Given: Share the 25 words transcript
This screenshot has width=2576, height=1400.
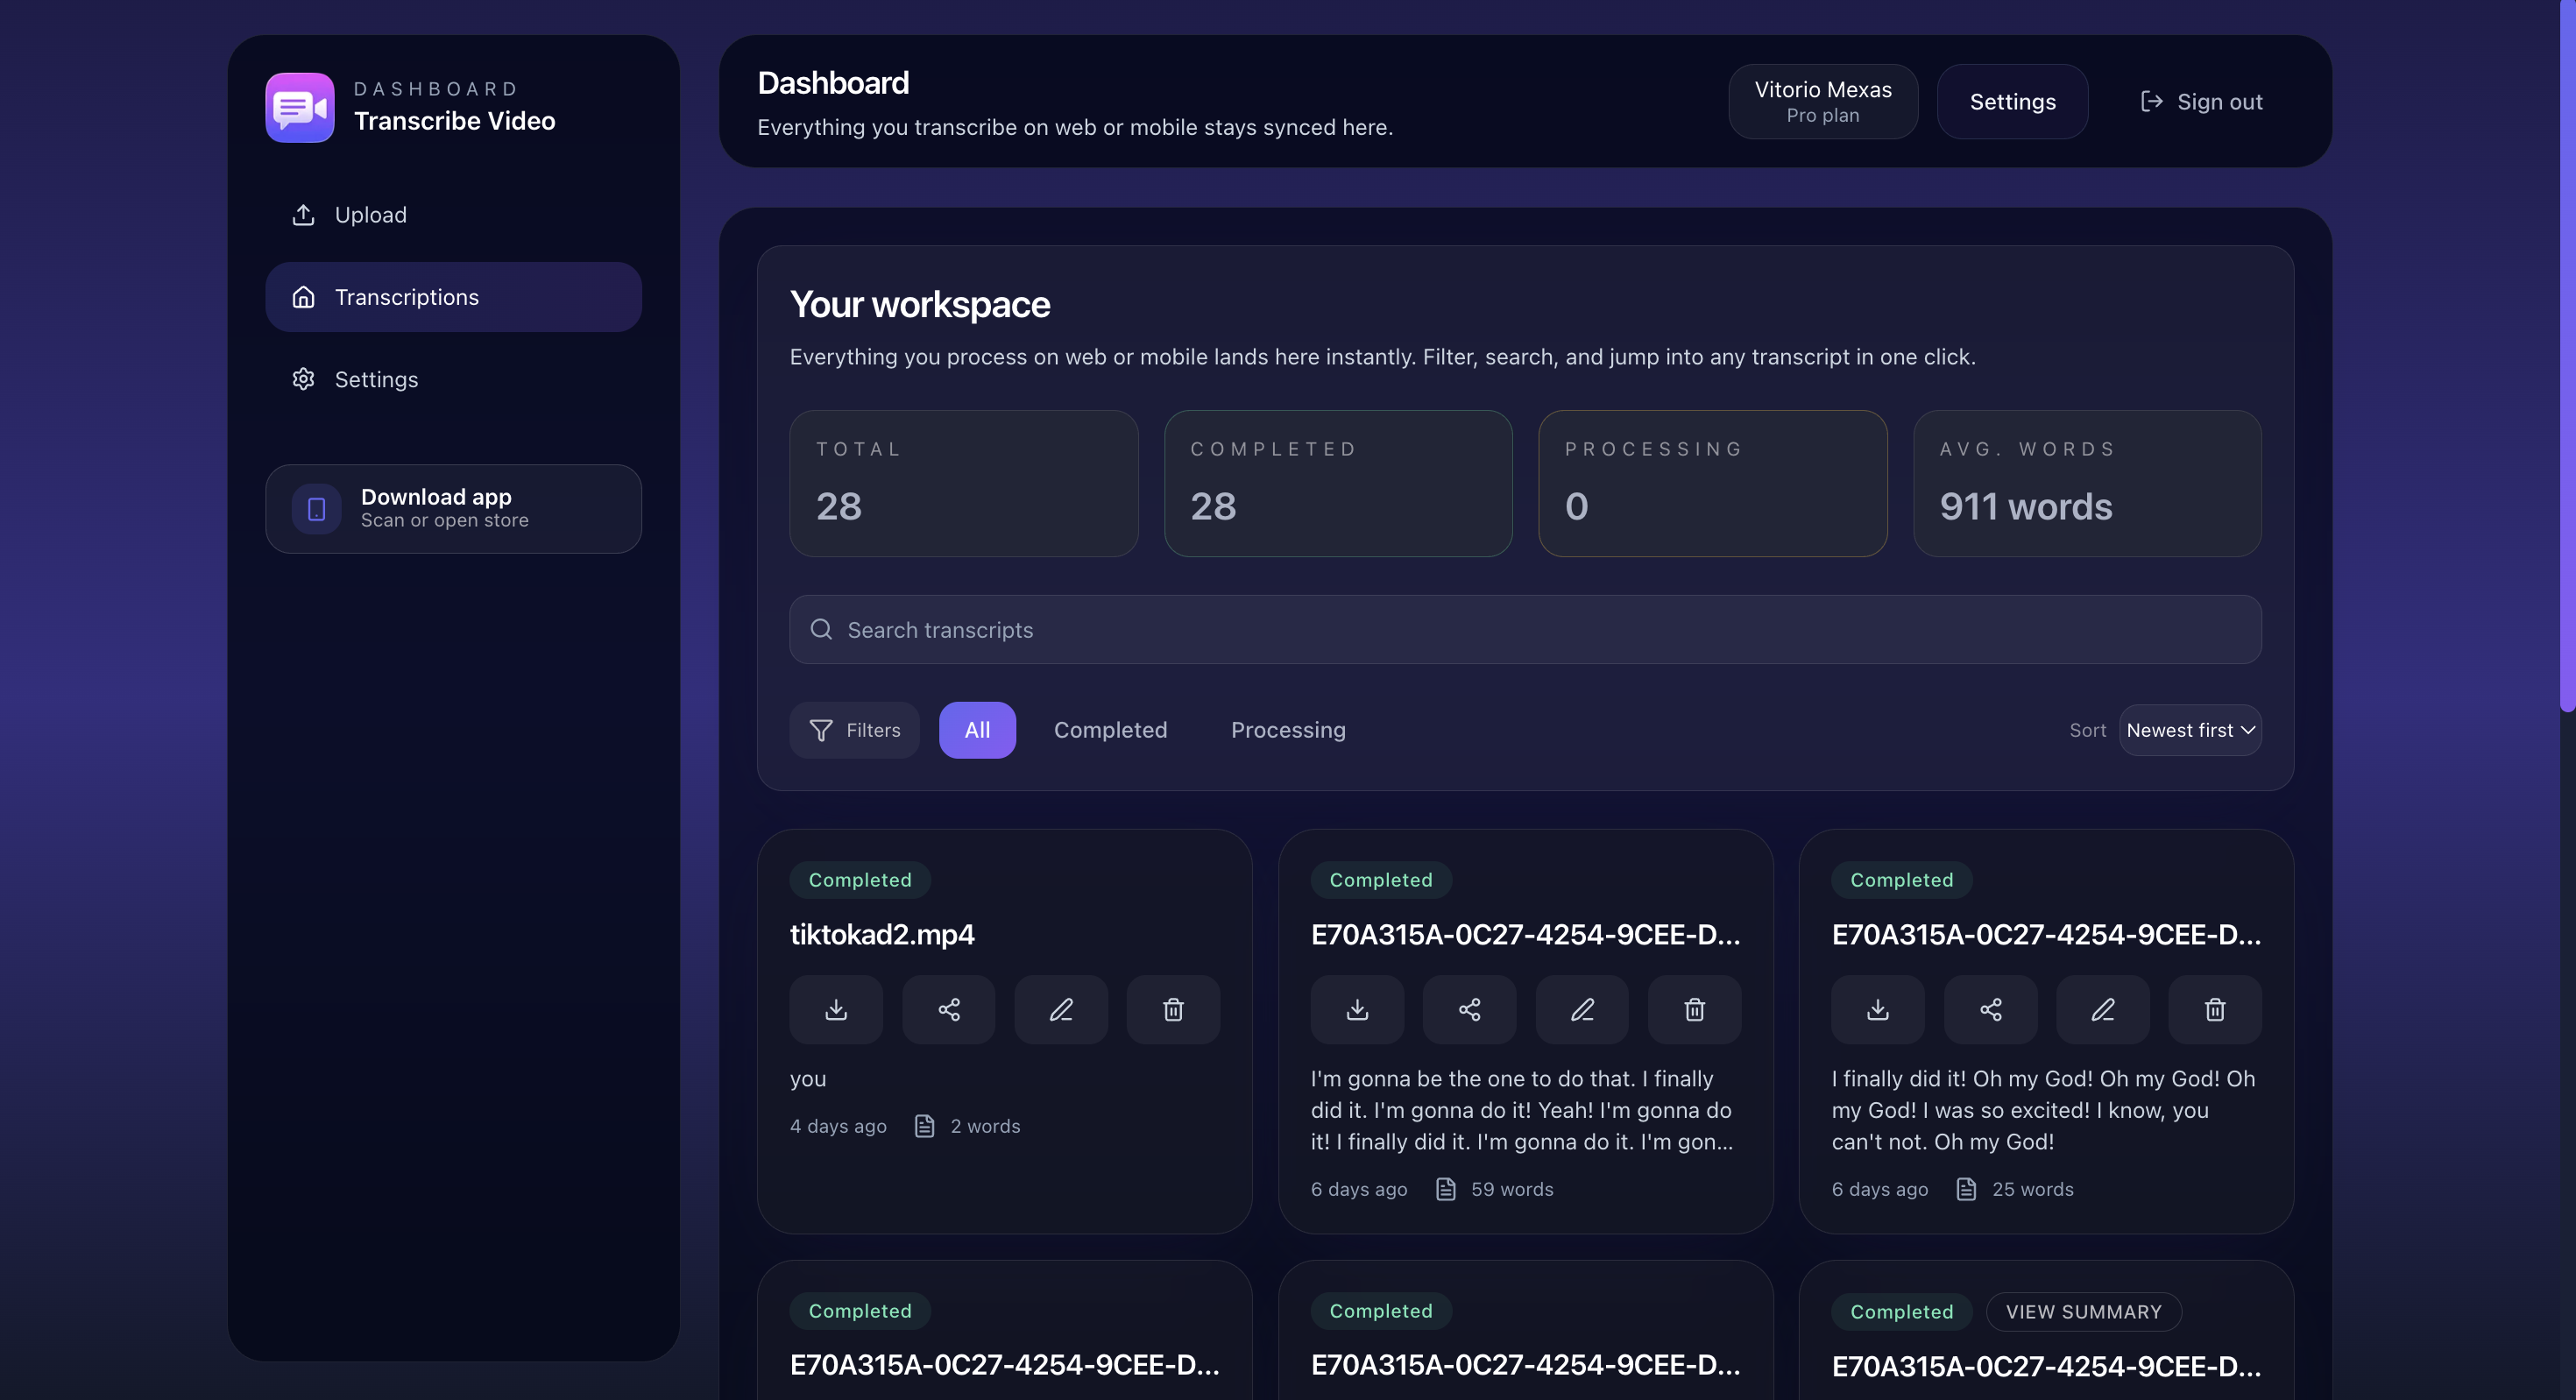Looking at the screenshot, I should point(1990,1010).
